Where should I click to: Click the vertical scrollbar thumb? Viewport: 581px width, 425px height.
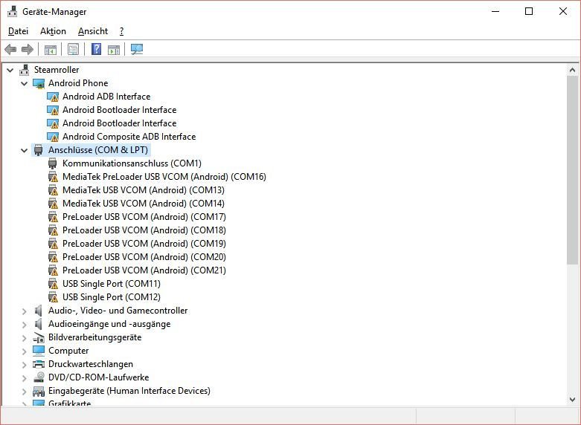point(572,170)
